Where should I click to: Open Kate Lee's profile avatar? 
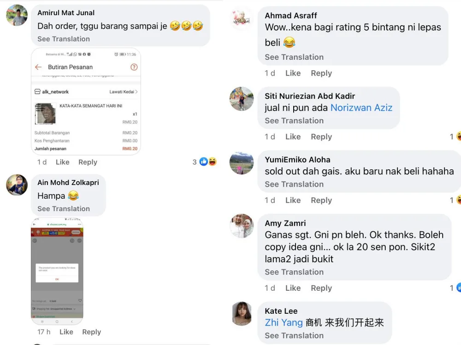pos(242,314)
